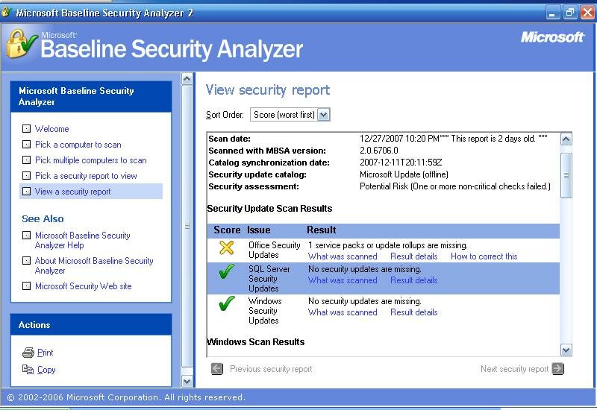Image resolution: width=597 pixels, height=410 pixels.
Task: Click the bullet icon beside View a security report
Action: click(26, 191)
